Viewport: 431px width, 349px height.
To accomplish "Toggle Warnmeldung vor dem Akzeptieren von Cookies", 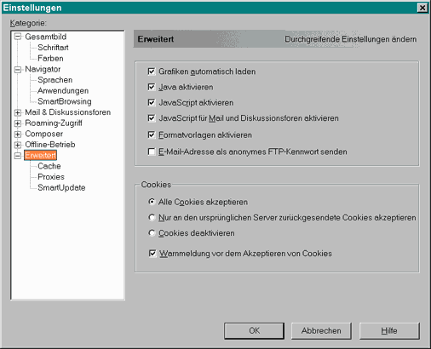I will [x=152, y=253].
